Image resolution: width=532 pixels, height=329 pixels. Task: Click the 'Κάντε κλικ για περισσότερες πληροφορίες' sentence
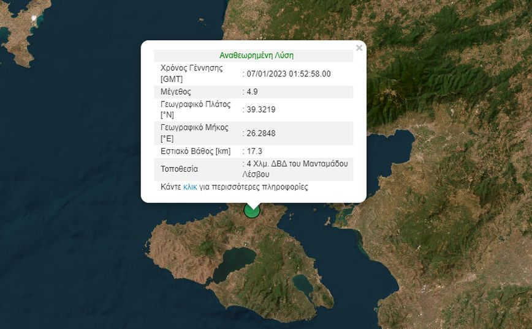pyautogui.click(x=234, y=187)
